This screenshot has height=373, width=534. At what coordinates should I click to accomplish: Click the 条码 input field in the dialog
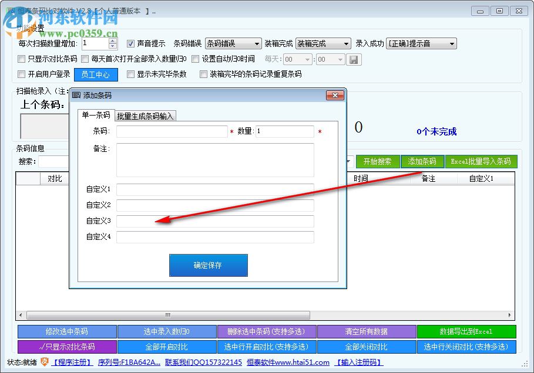click(x=170, y=131)
